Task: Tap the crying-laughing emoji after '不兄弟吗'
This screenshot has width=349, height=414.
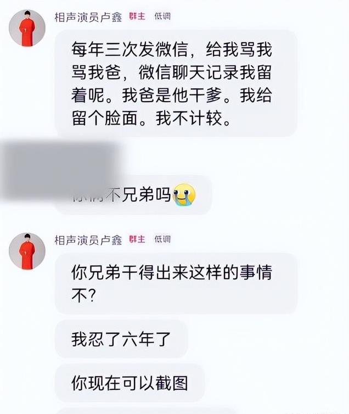Action: click(184, 195)
